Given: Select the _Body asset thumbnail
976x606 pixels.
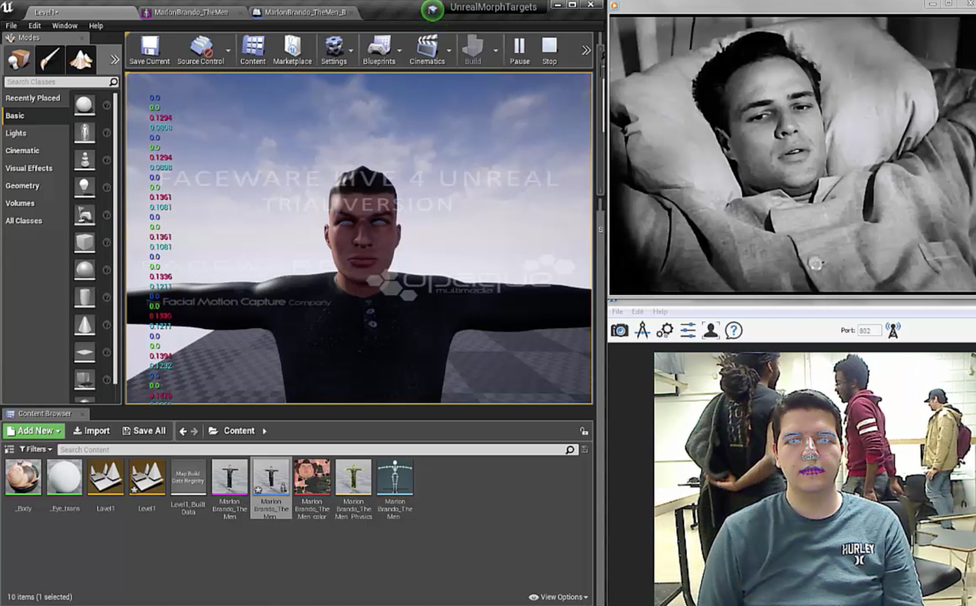Looking at the screenshot, I should pyautogui.click(x=23, y=477).
